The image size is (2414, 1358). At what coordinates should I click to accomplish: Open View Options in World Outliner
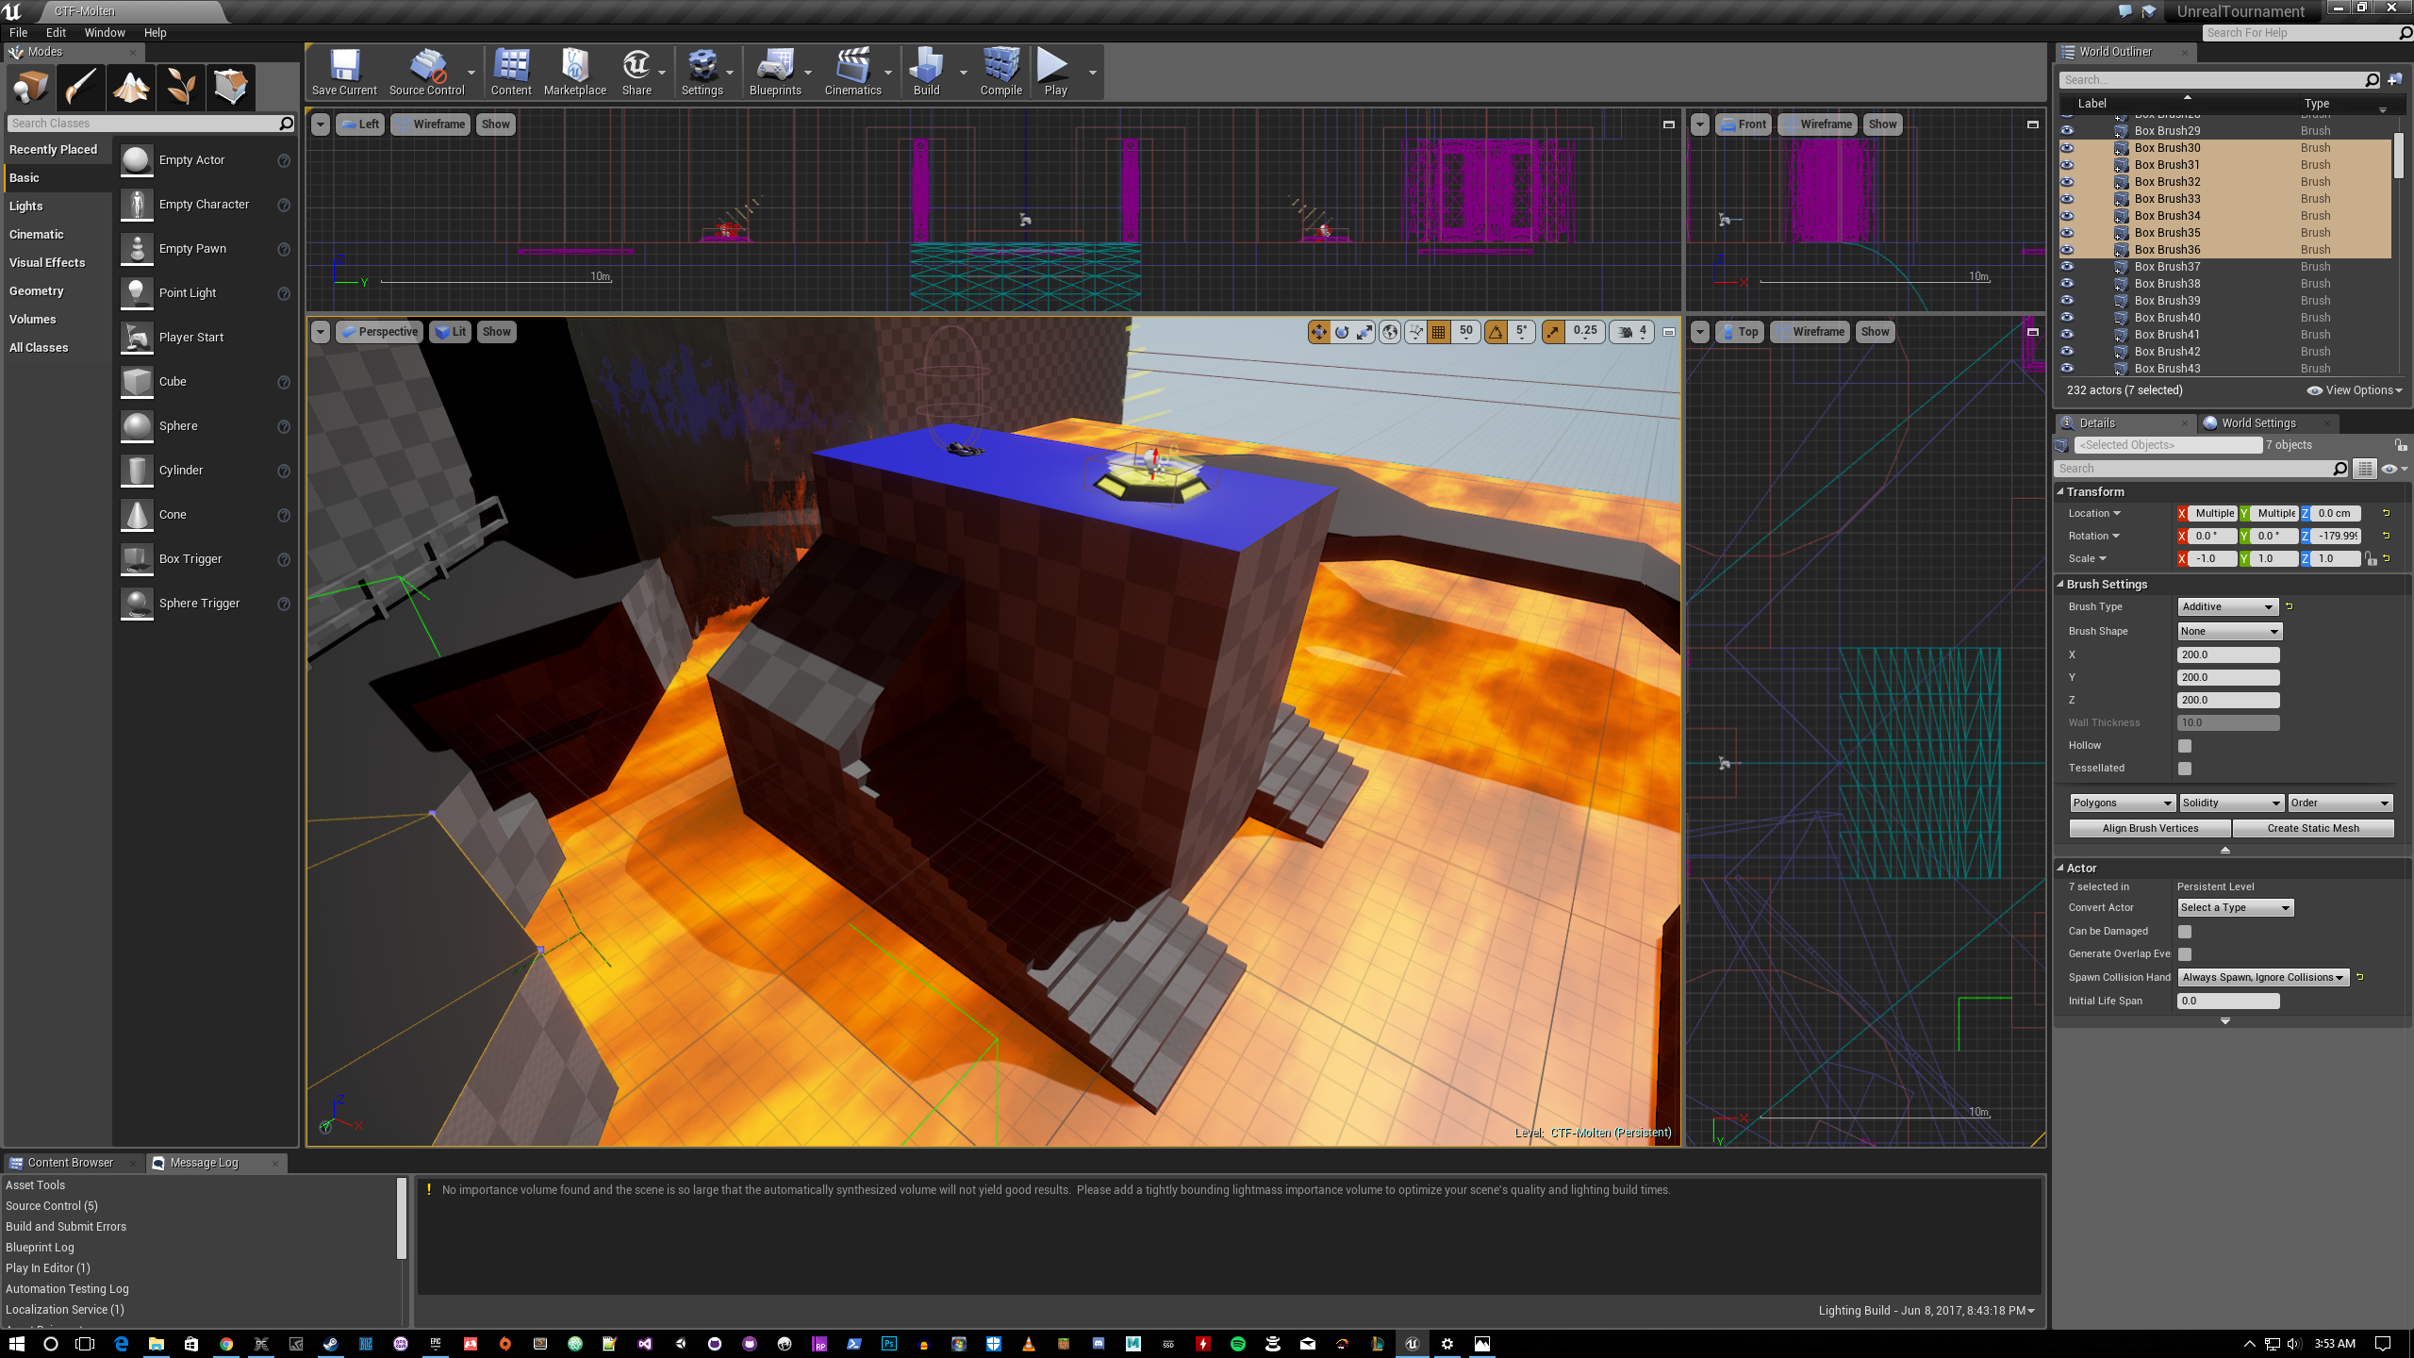coord(2355,390)
